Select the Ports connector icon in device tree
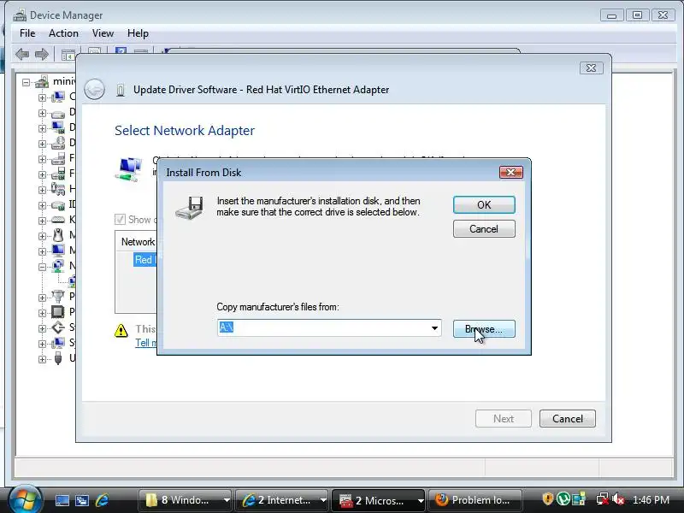This screenshot has width=684, height=513. (58, 297)
